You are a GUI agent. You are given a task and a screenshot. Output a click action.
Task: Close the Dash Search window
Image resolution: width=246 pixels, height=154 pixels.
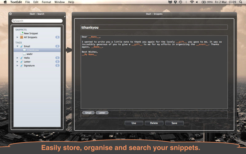point(10,14)
